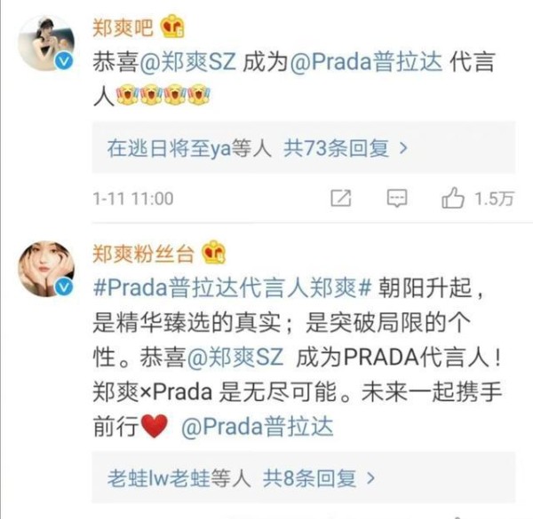Open replier 在逃日将至ya's name link

(x=169, y=148)
